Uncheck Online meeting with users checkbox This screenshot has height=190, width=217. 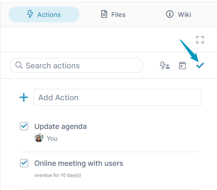[24, 163]
